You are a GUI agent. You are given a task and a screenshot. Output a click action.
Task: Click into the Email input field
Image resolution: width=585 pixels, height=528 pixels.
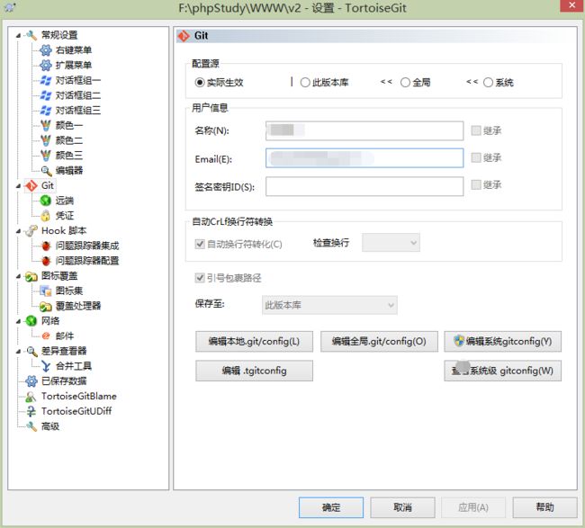[x=364, y=157]
